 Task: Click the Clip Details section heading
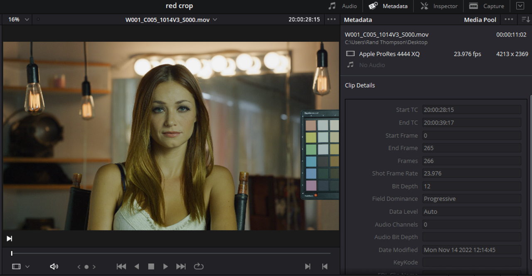click(360, 85)
